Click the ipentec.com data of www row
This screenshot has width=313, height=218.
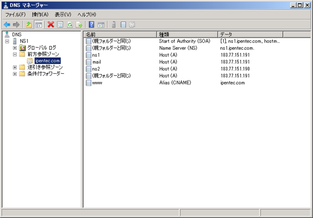pos(233,83)
